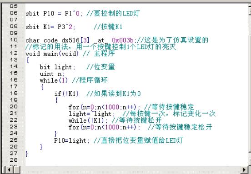The width and height of the screenshot is (251, 174).
Task: Place cursor on 'sbit P10' declaration
Action: tap(40, 14)
